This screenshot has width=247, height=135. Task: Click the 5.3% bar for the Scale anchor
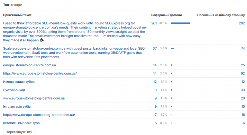[x=173, y=48]
